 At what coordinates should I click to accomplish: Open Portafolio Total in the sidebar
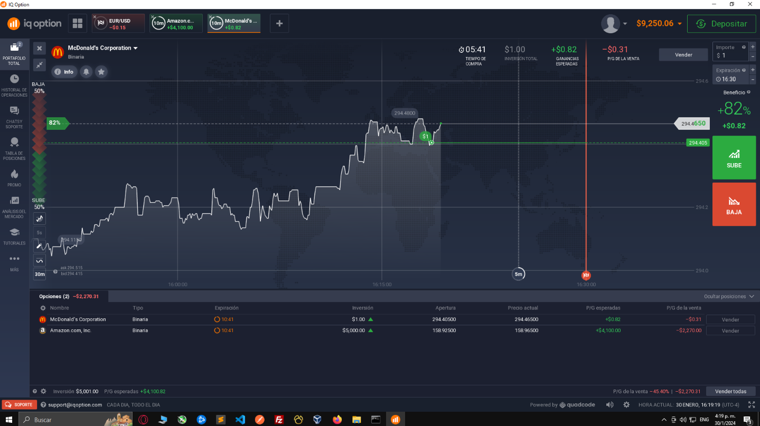(x=14, y=54)
